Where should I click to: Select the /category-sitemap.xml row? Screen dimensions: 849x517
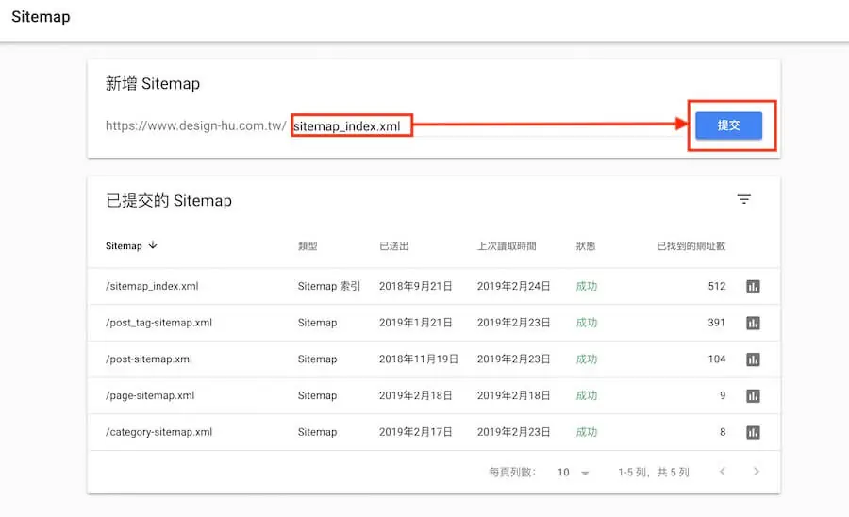434,432
